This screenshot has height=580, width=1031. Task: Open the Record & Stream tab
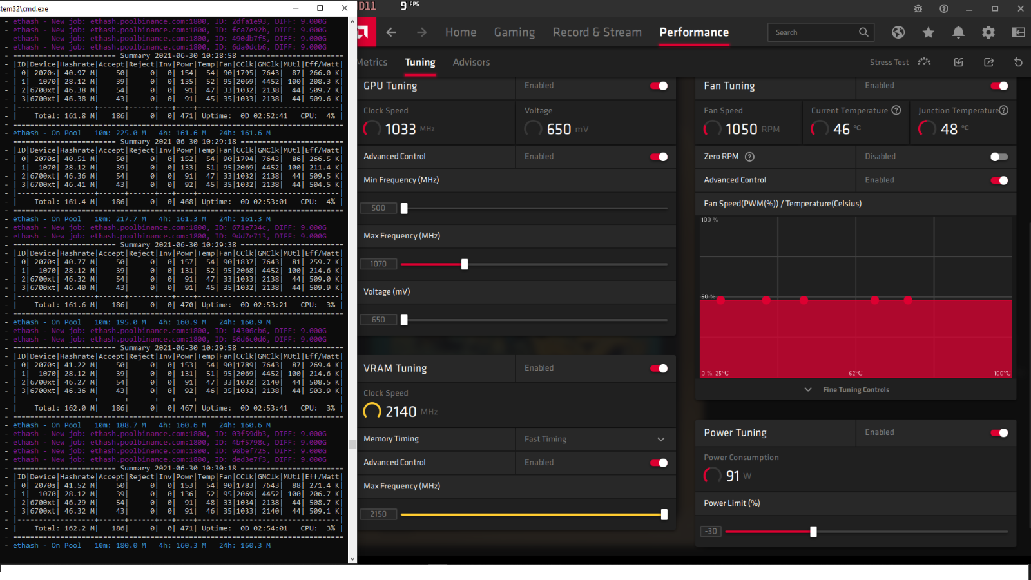pyautogui.click(x=597, y=32)
